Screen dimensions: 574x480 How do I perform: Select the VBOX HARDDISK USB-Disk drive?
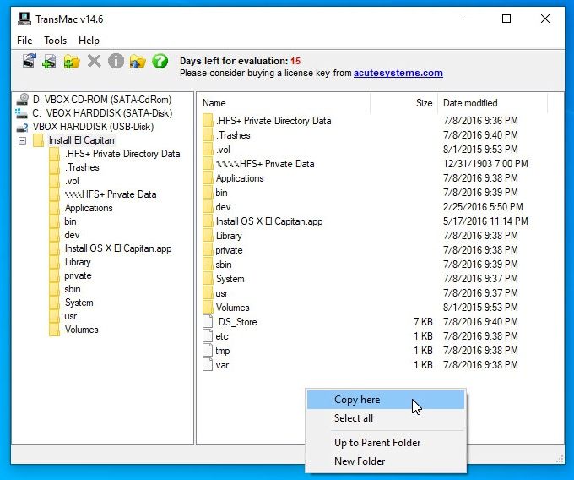(x=93, y=127)
